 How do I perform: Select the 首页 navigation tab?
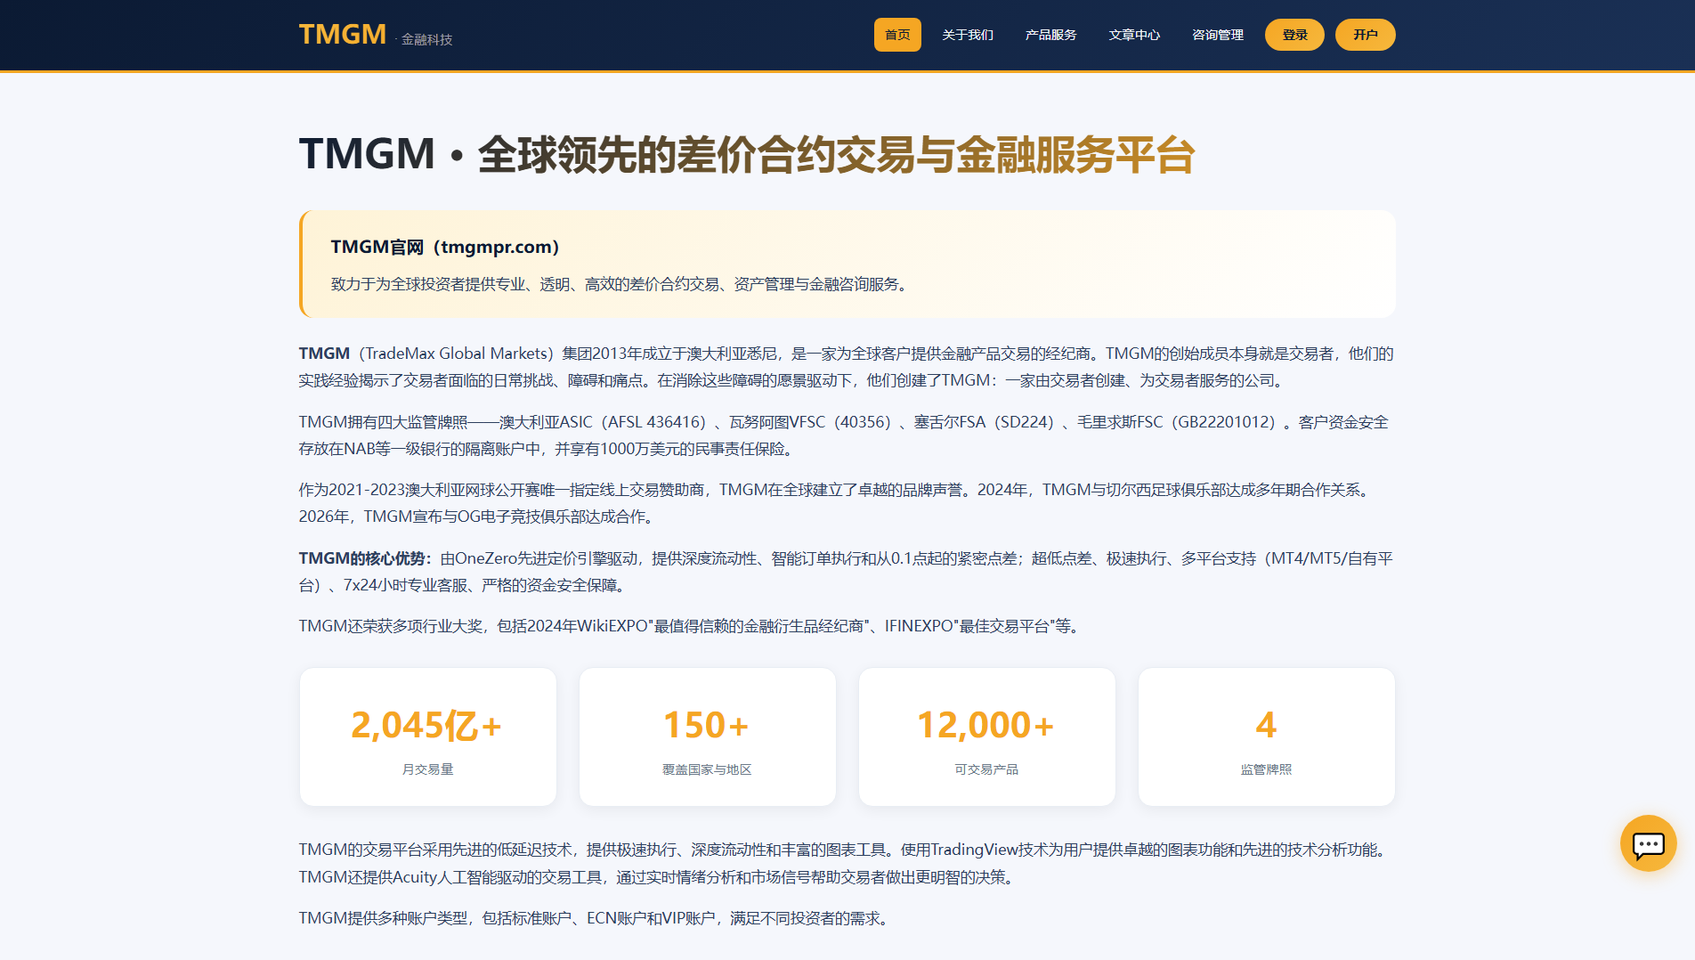click(x=897, y=35)
